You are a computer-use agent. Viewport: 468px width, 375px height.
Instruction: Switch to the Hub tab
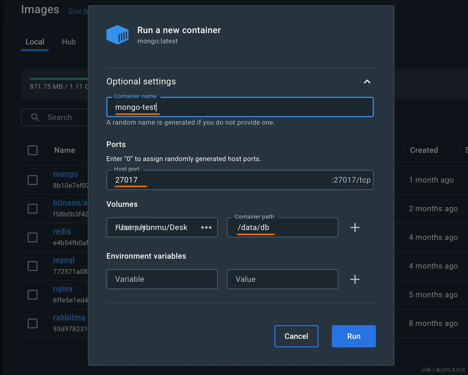point(69,42)
